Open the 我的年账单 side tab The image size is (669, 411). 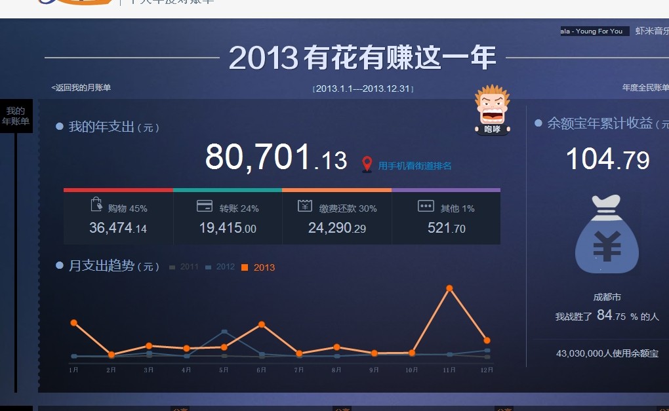point(16,116)
